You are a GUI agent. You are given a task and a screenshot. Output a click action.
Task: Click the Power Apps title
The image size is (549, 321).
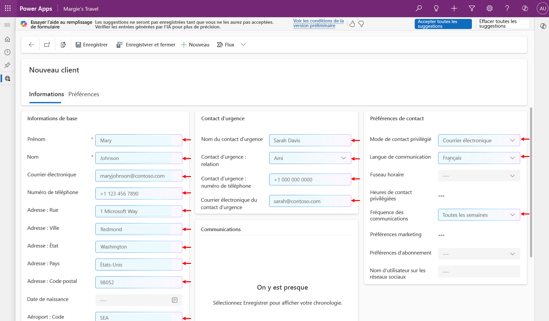tap(36, 9)
